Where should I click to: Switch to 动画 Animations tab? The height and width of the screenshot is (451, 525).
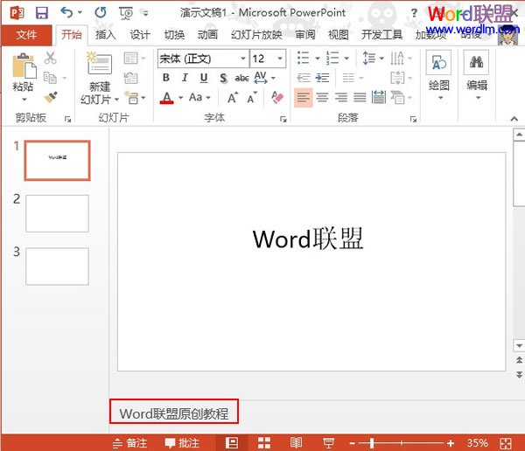(207, 34)
